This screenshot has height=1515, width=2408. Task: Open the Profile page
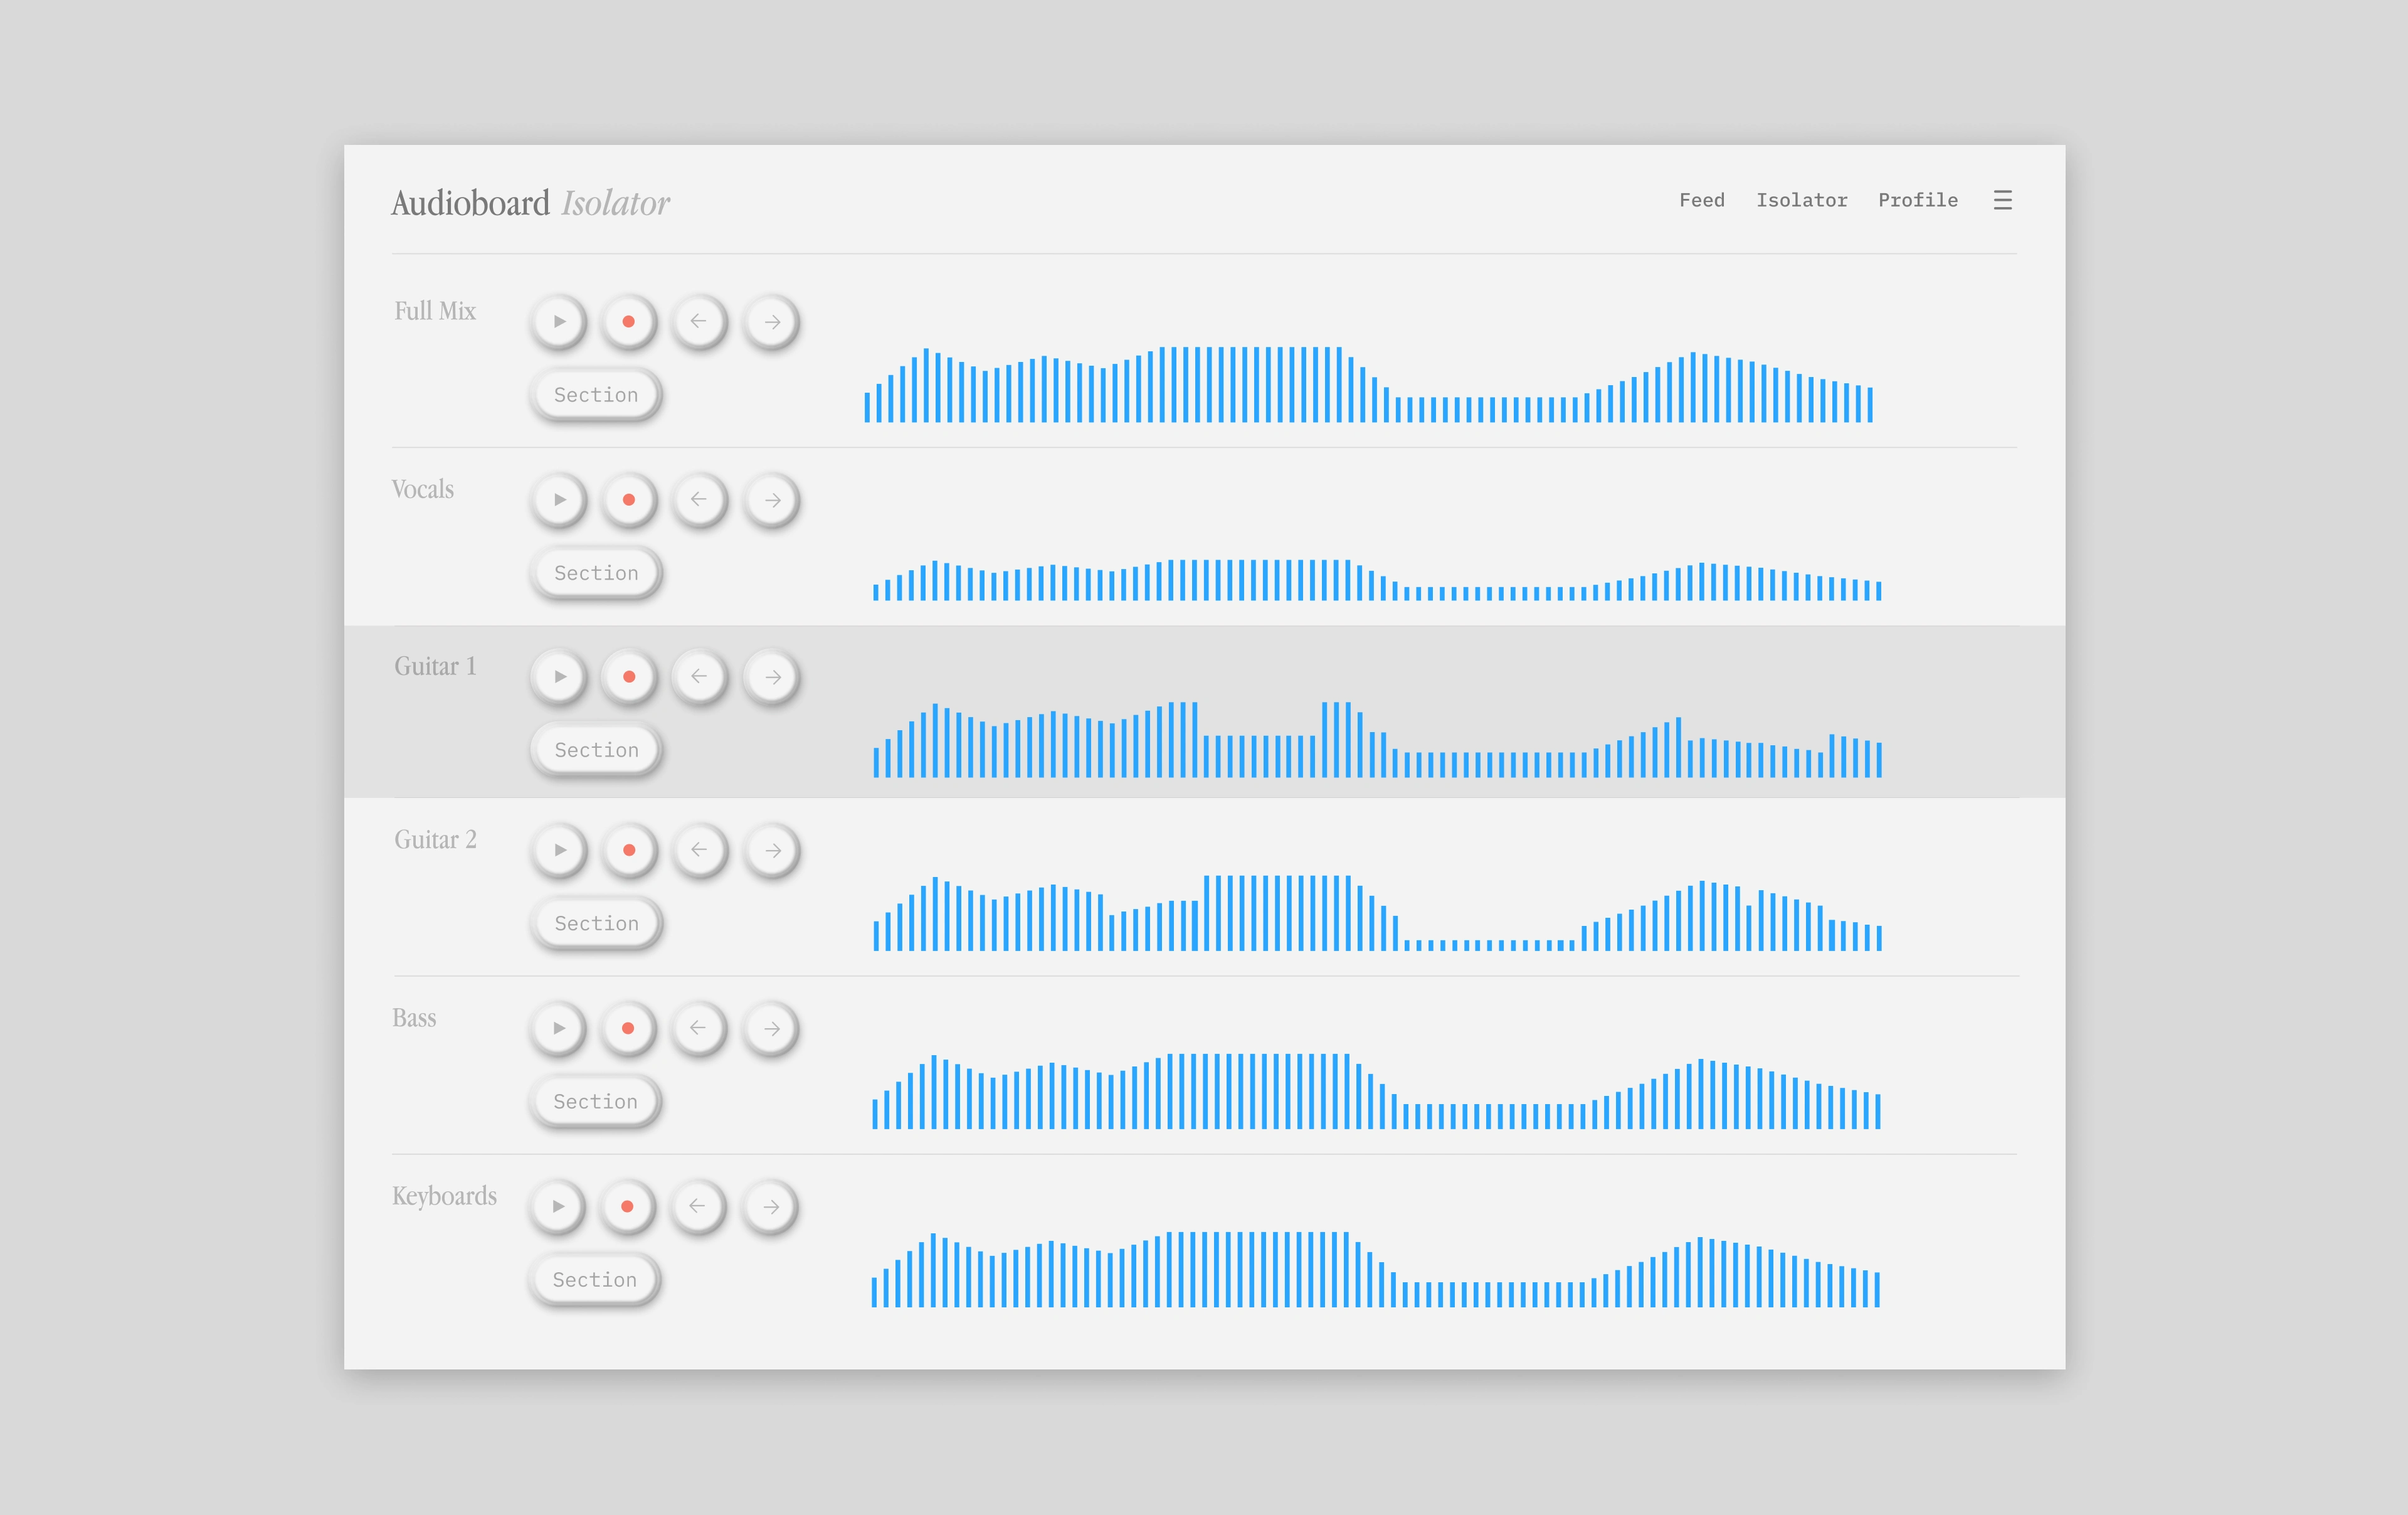(x=1917, y=200)
